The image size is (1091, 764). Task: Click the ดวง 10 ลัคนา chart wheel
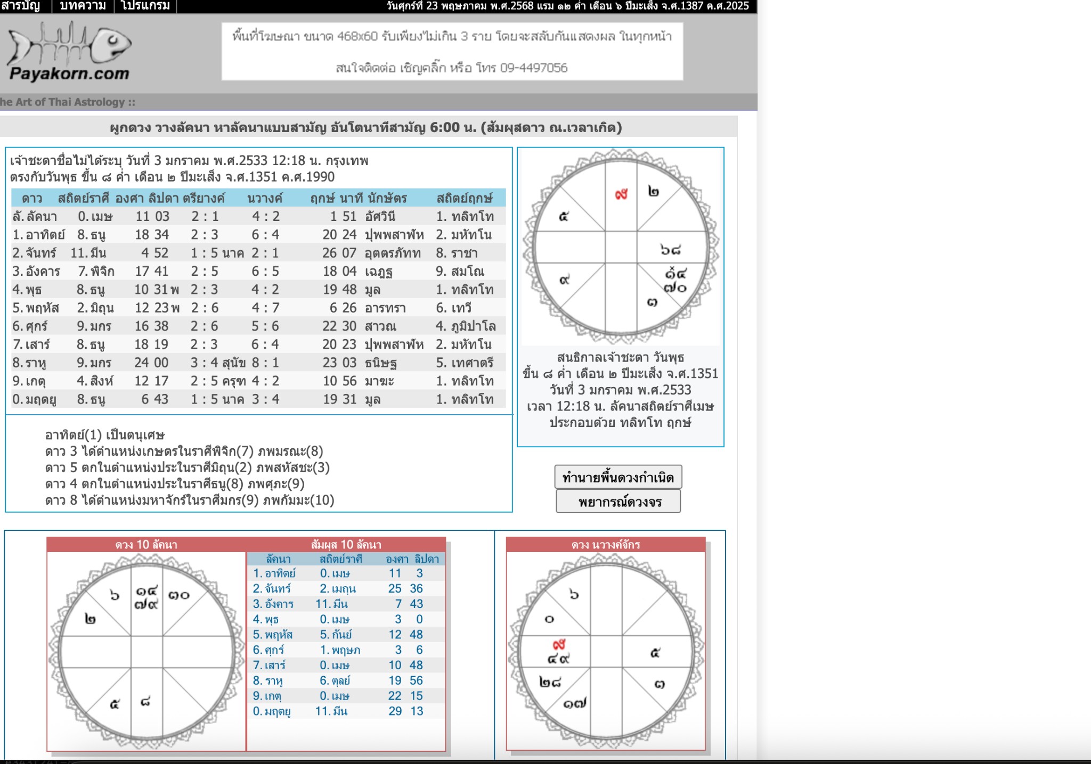(146, 651)
